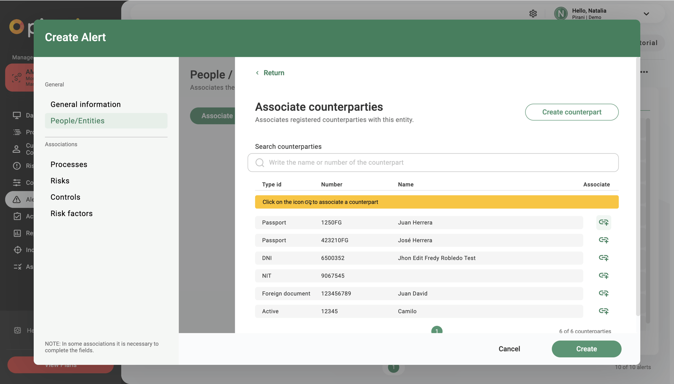Open the Controls sliders icon in the sidebar
This screenshot has width=674, height=384.
click(17, 182)
